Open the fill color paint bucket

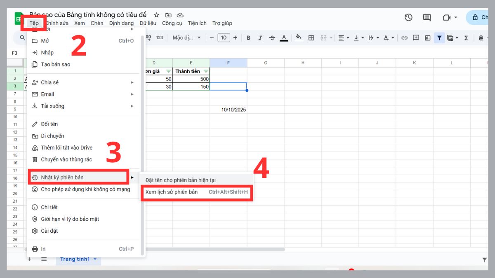299,37
